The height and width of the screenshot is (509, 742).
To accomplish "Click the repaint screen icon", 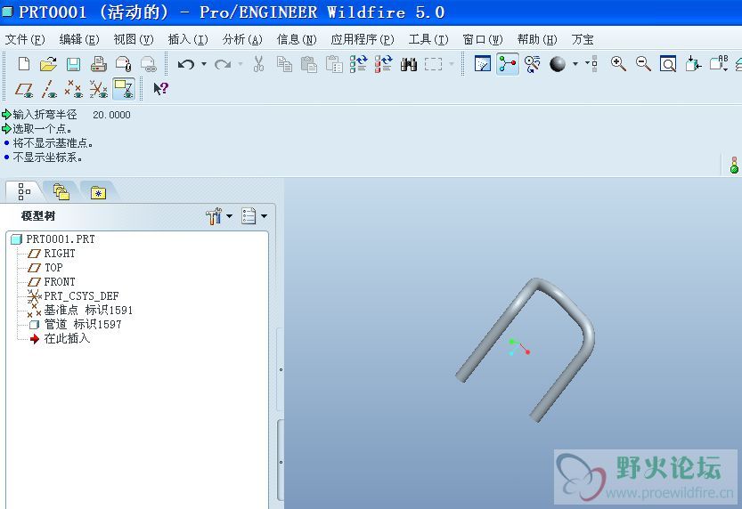I will click(x=482, y=64).
